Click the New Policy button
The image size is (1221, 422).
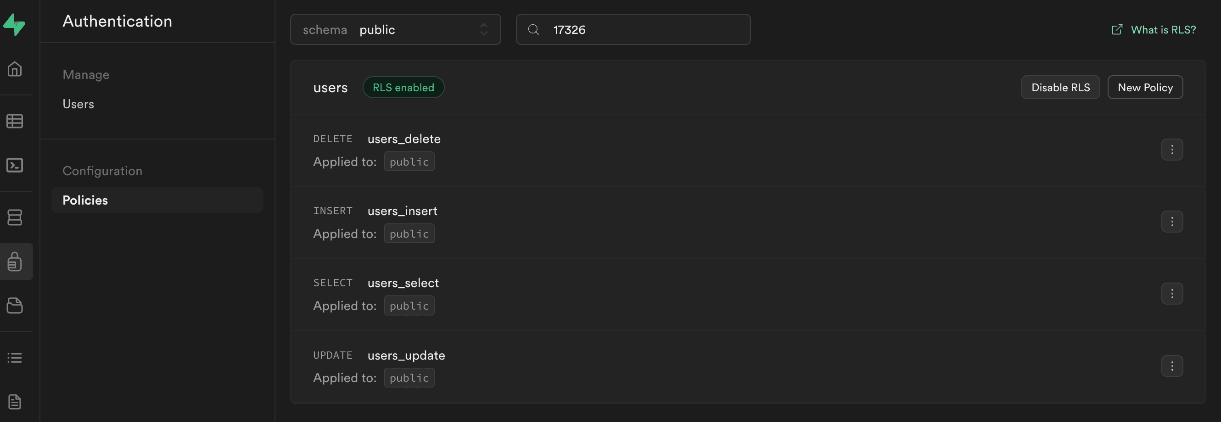pos(1145,88)
